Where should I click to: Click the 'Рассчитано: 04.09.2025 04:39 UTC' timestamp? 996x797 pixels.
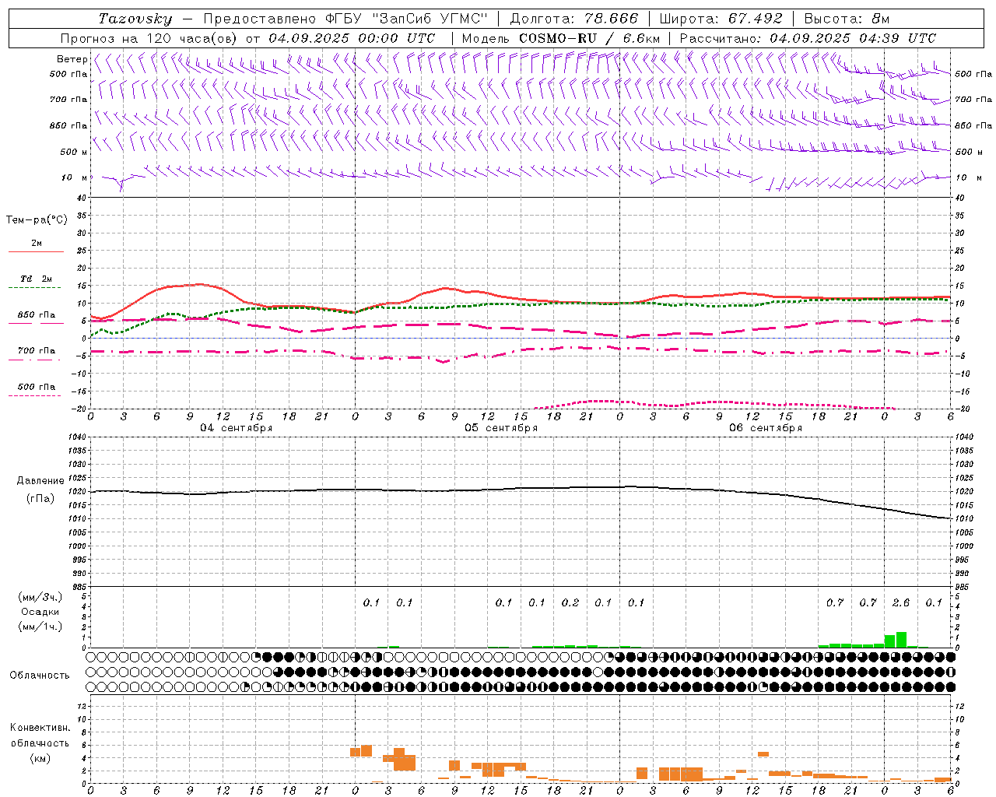coord(808,38)
